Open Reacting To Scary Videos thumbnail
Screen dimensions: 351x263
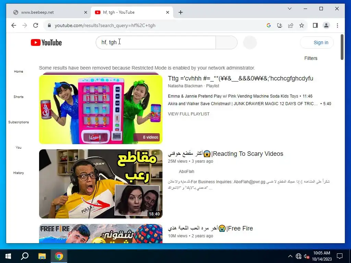(101, 184)
